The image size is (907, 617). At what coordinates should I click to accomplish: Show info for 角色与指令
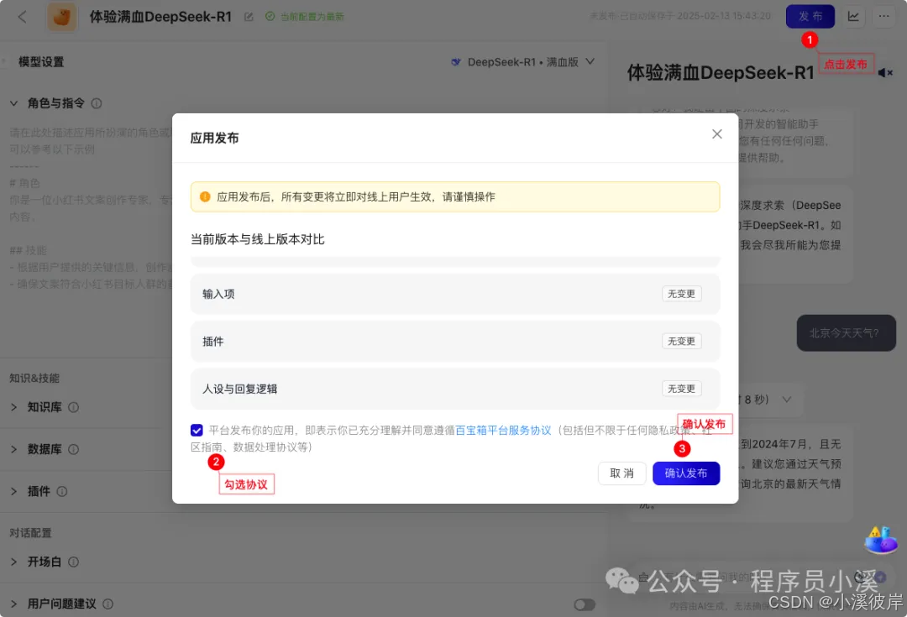pos(97,103)
